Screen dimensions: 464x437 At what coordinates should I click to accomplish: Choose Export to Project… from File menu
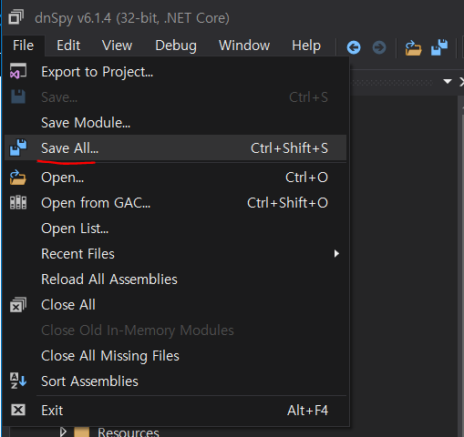[x=175, y=72]
